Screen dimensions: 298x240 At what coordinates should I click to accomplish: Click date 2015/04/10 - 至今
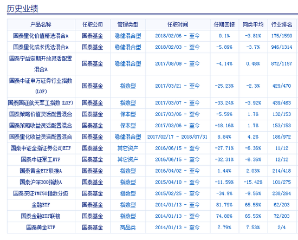tap(177, 182)
